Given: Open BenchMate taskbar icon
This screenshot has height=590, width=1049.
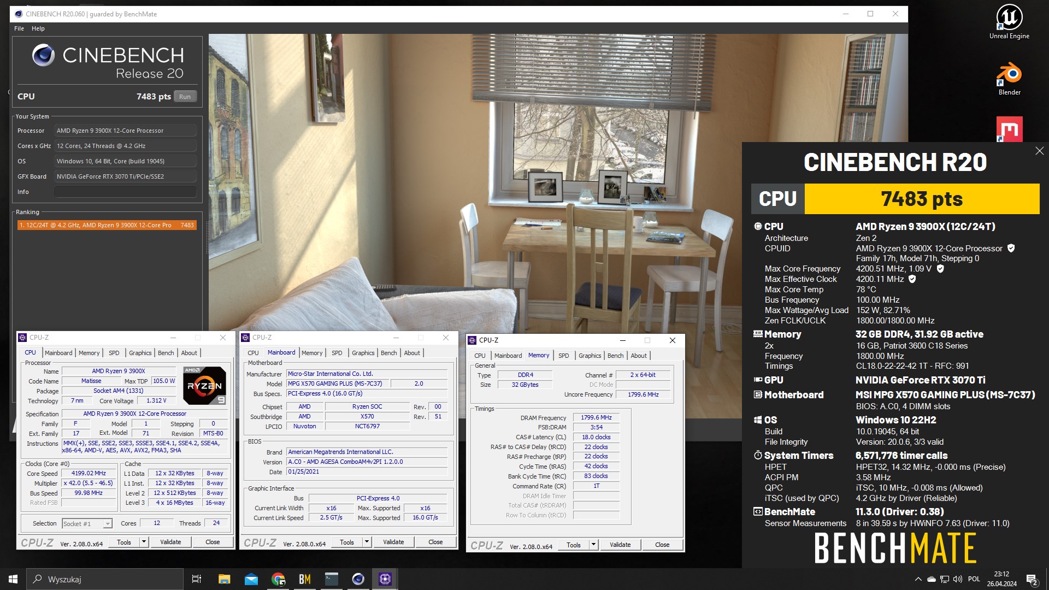Looking at the screenshot, I should (305, 579).
